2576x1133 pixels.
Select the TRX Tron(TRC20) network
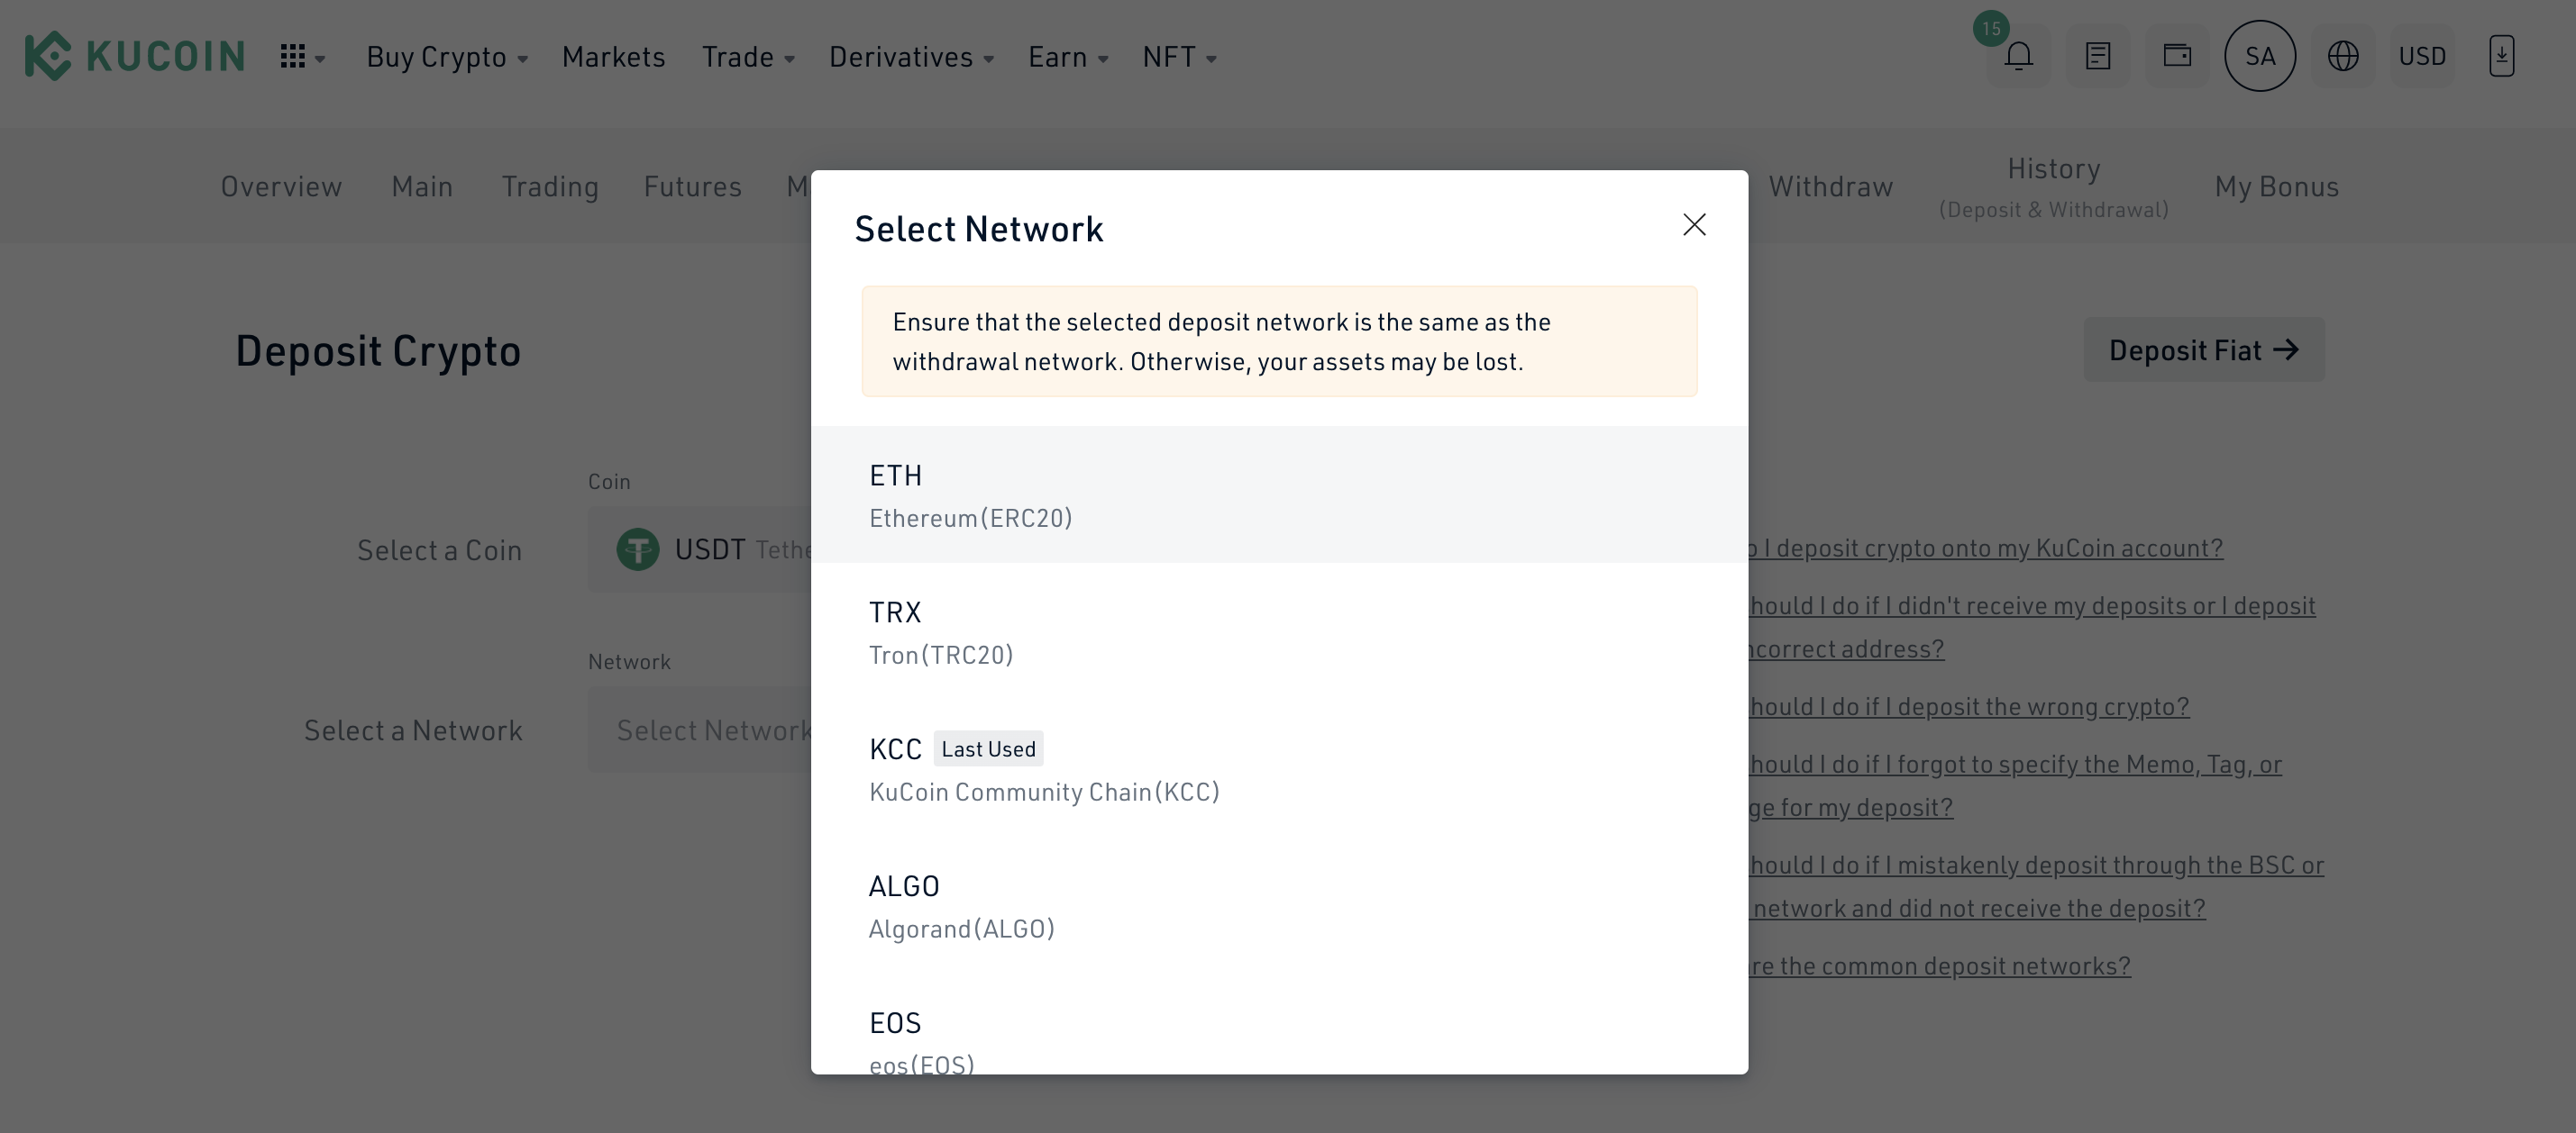1279,631
